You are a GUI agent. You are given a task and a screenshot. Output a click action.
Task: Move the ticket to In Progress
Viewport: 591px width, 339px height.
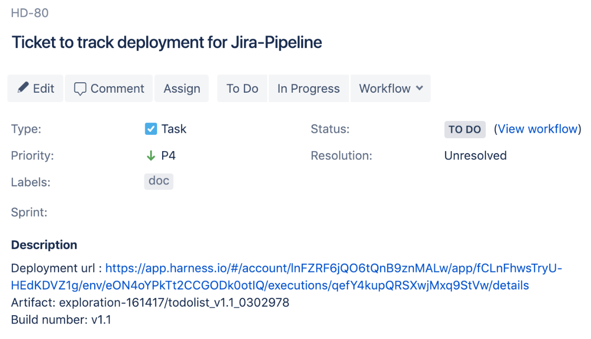point(308,89)
